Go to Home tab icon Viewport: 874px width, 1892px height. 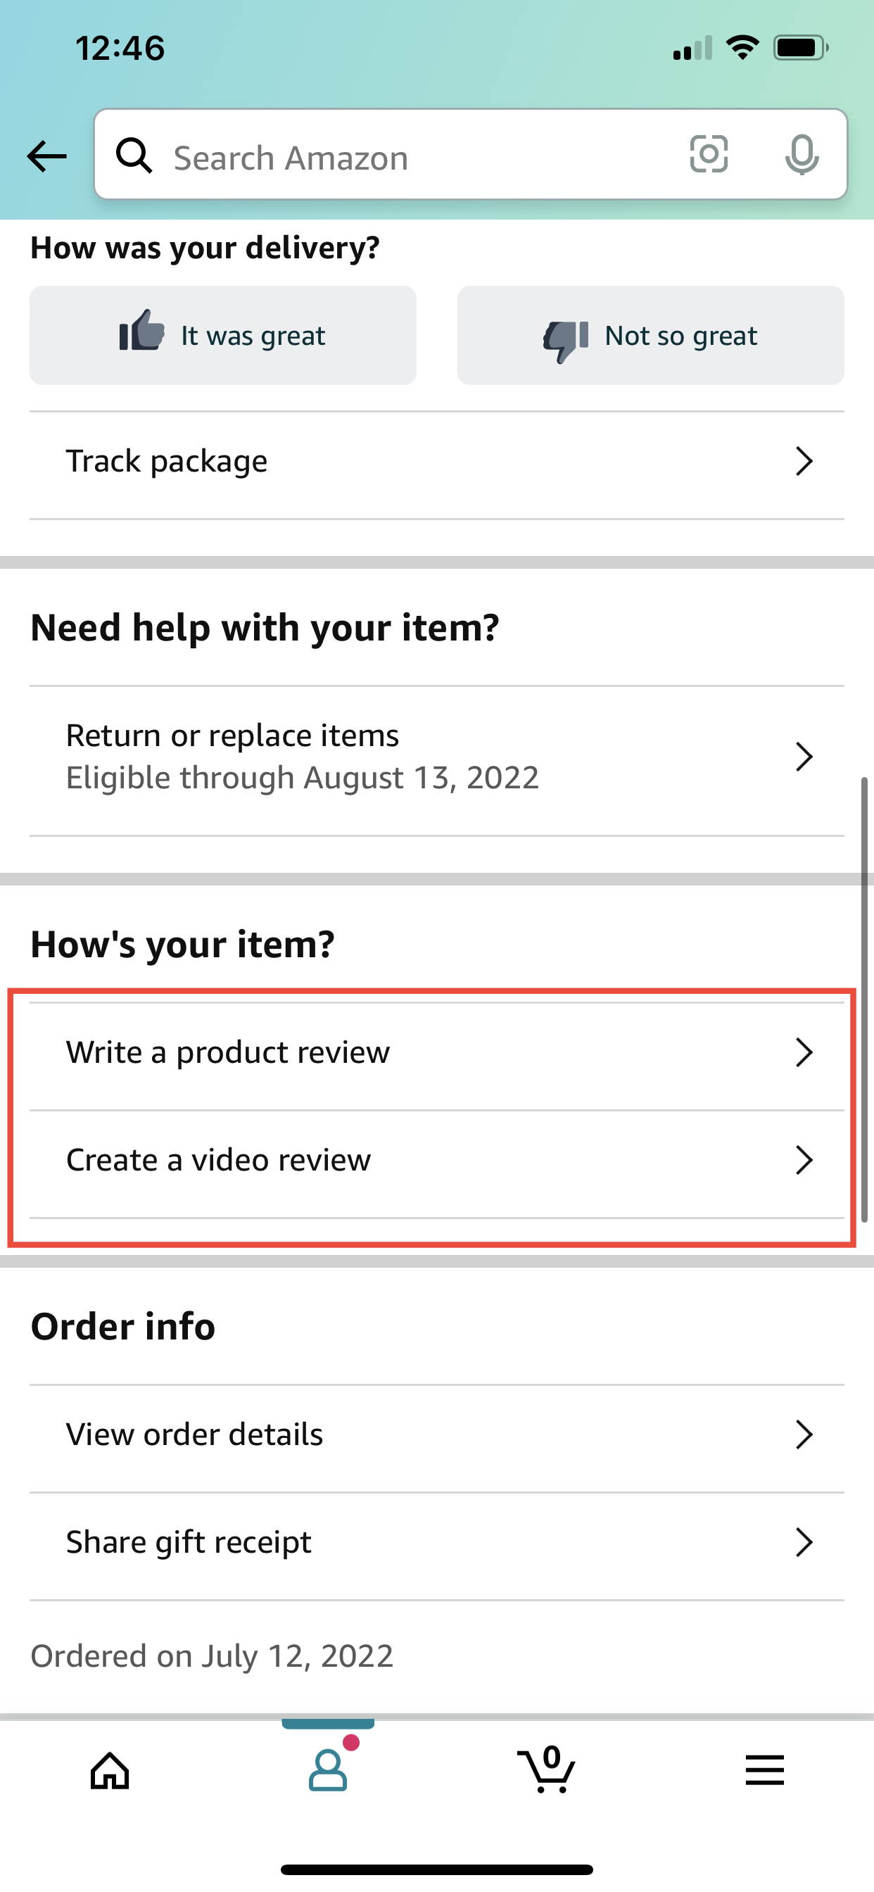pos(110,1771)
